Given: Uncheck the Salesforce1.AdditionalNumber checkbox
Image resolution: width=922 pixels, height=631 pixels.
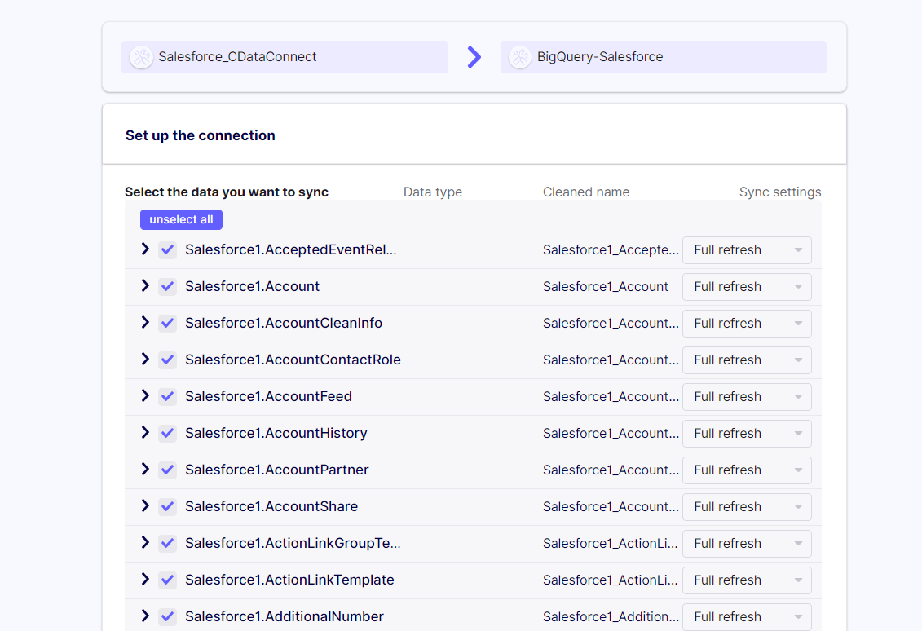Looking at the screenshot, I should [167, 617].
